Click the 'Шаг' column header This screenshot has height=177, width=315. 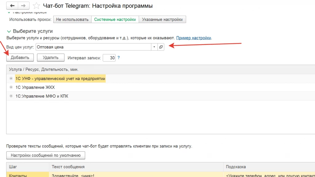[28, 167]
